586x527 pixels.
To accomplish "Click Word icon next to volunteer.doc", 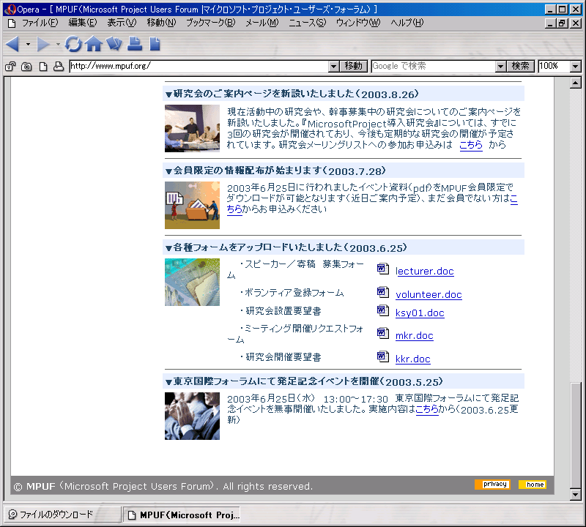I will click(x=382, y=292).
